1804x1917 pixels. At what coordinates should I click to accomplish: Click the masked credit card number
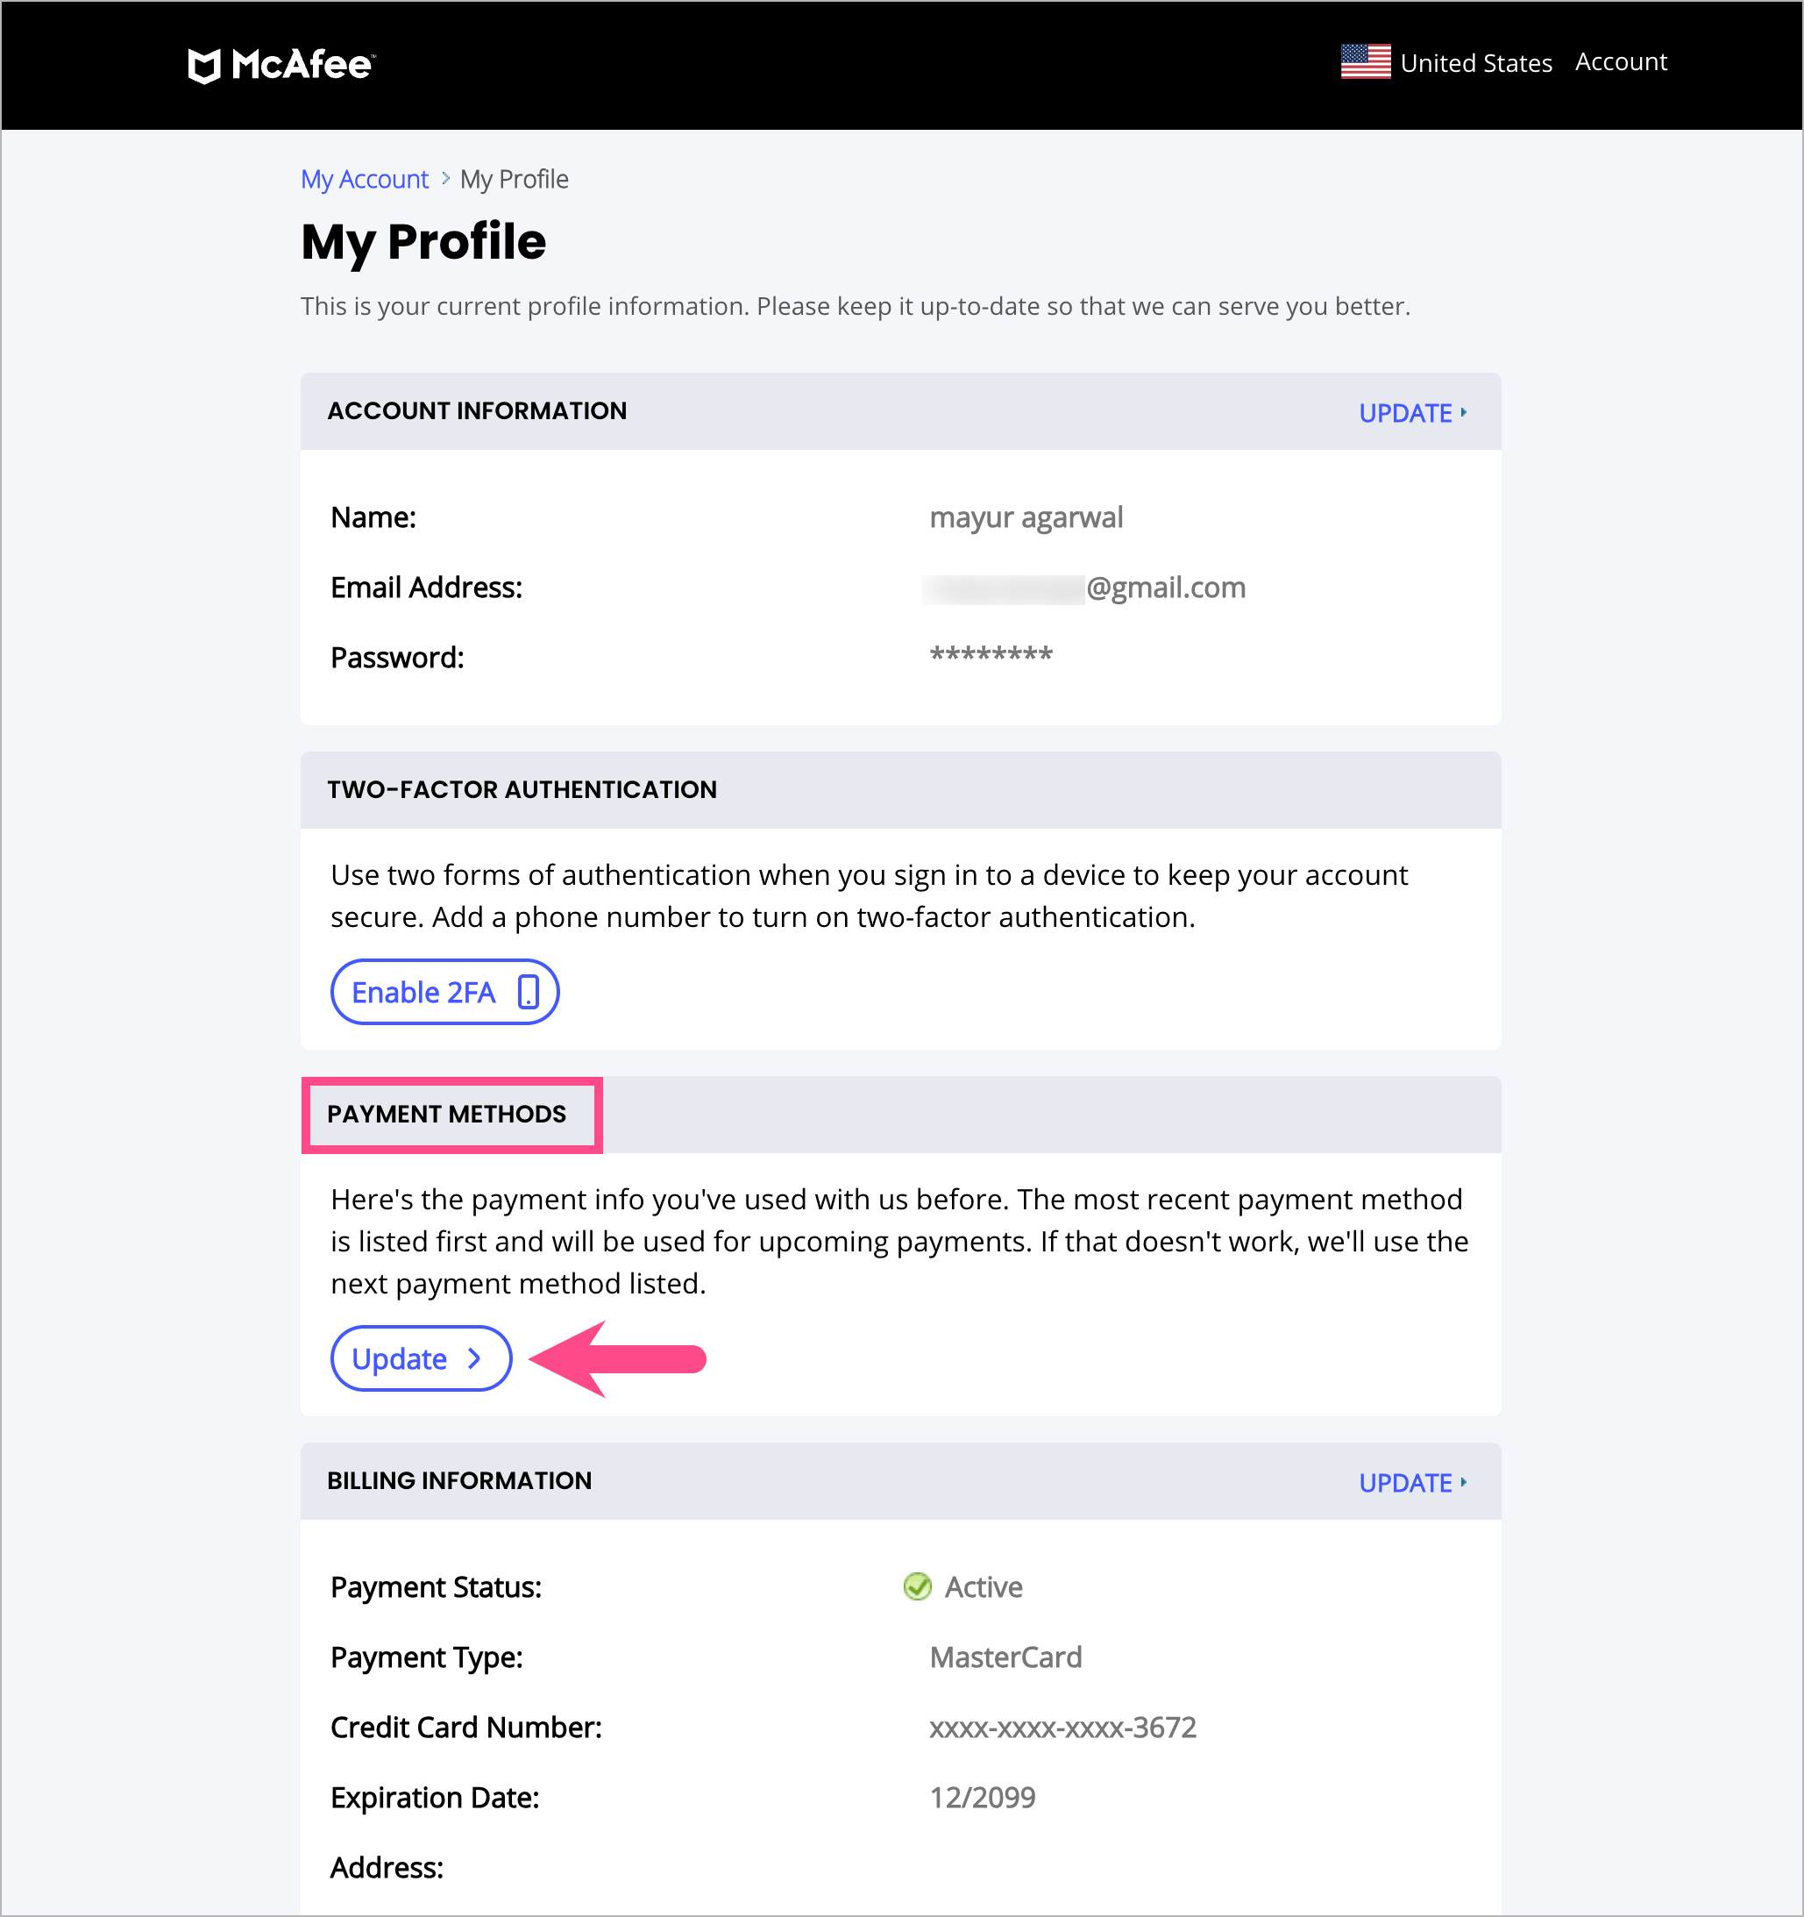pos(1062,1727)
